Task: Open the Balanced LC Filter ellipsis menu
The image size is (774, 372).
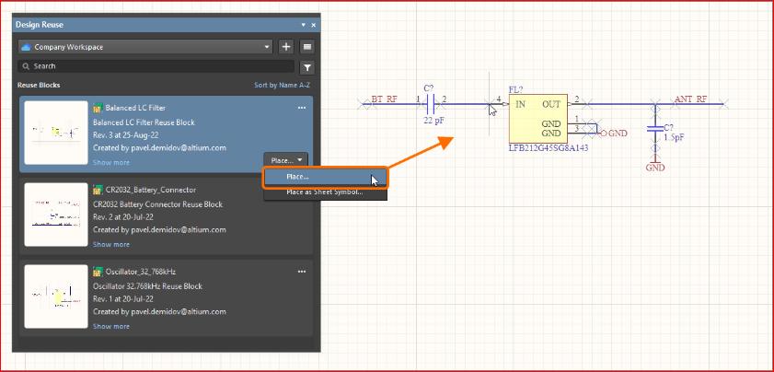Action: pyautogui.click(x=302, y=108)
